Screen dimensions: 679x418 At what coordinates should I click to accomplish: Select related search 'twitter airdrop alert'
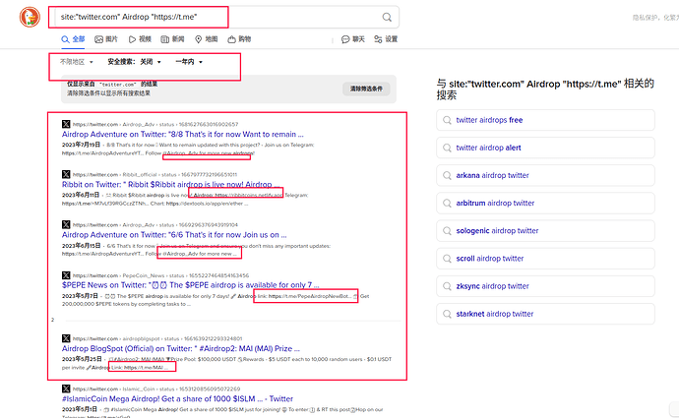(545, 148)
